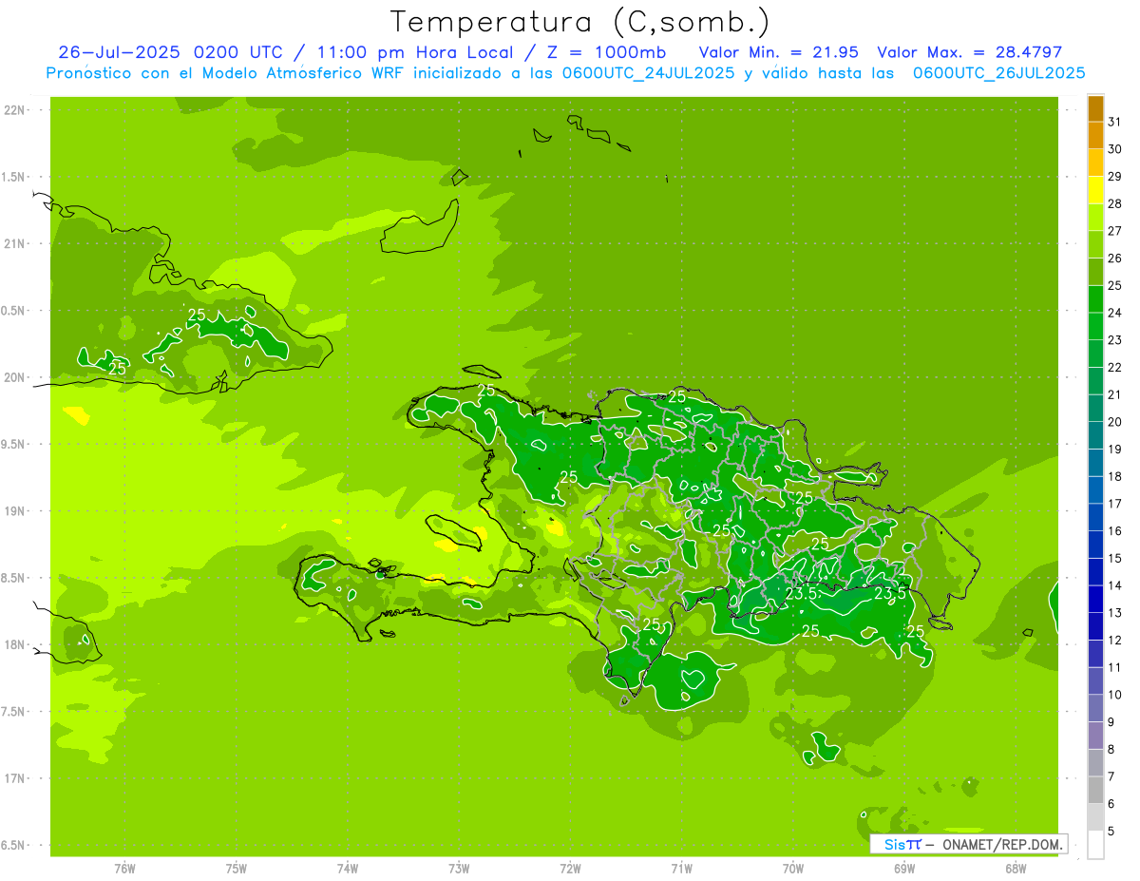Viewport: 1140px width, 881px height.
Task: Pick the green swatch between legend 23 and 24
Action: (1095, 327)
